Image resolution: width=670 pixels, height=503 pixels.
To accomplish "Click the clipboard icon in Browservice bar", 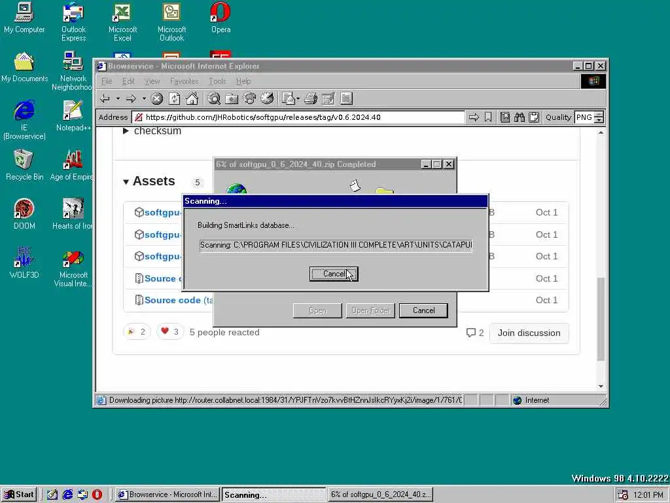I will [534, 117].
